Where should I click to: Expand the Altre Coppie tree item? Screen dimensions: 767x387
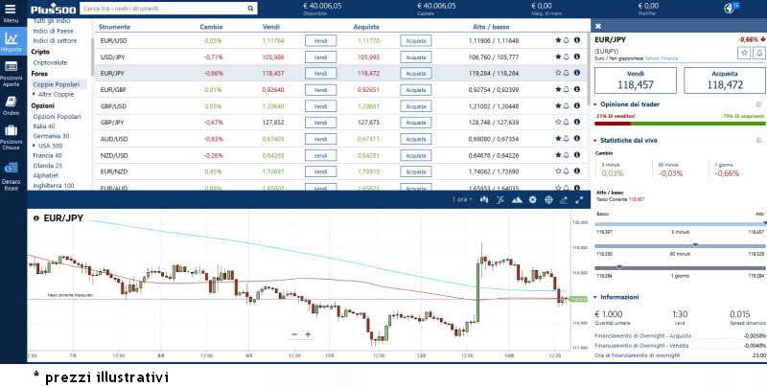click(55, 95)
